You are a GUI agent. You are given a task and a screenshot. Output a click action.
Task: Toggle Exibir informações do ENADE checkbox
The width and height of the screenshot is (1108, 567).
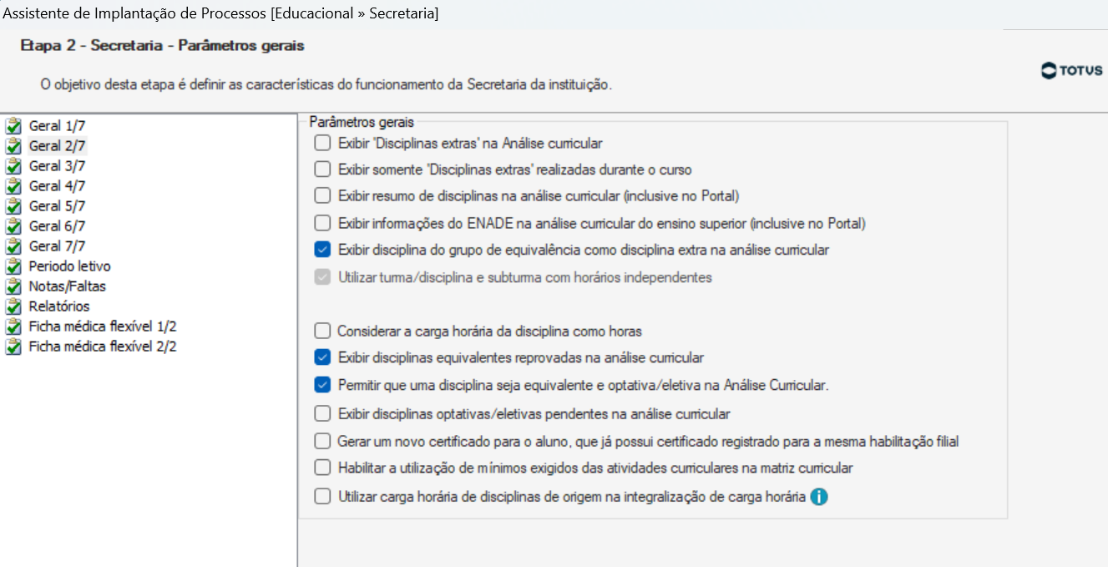pos(322,223)
